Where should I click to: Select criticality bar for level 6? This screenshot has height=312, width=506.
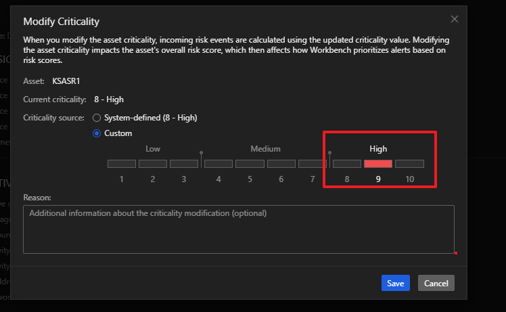pyautogui.click(x=281, y=164)
